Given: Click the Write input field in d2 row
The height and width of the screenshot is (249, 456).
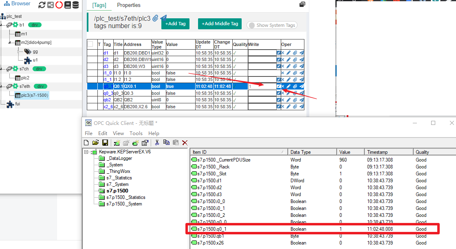Looking at the screenshot, I should tap(262, 59).
